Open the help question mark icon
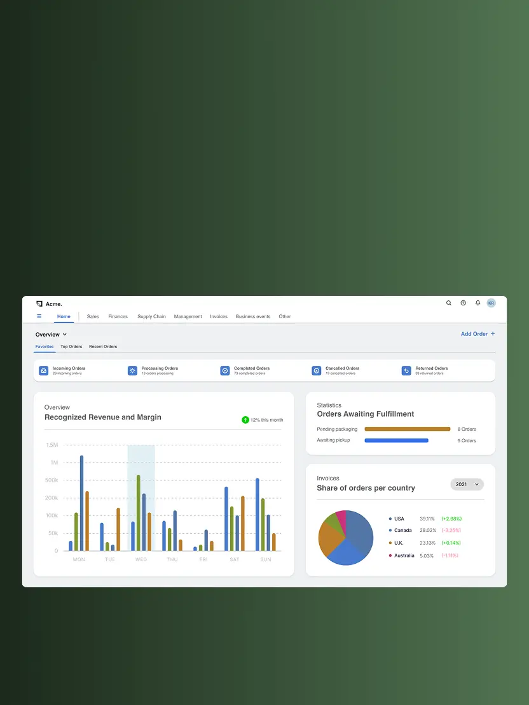The height and width of the screenshot is (705, 529). coord(464,303)
